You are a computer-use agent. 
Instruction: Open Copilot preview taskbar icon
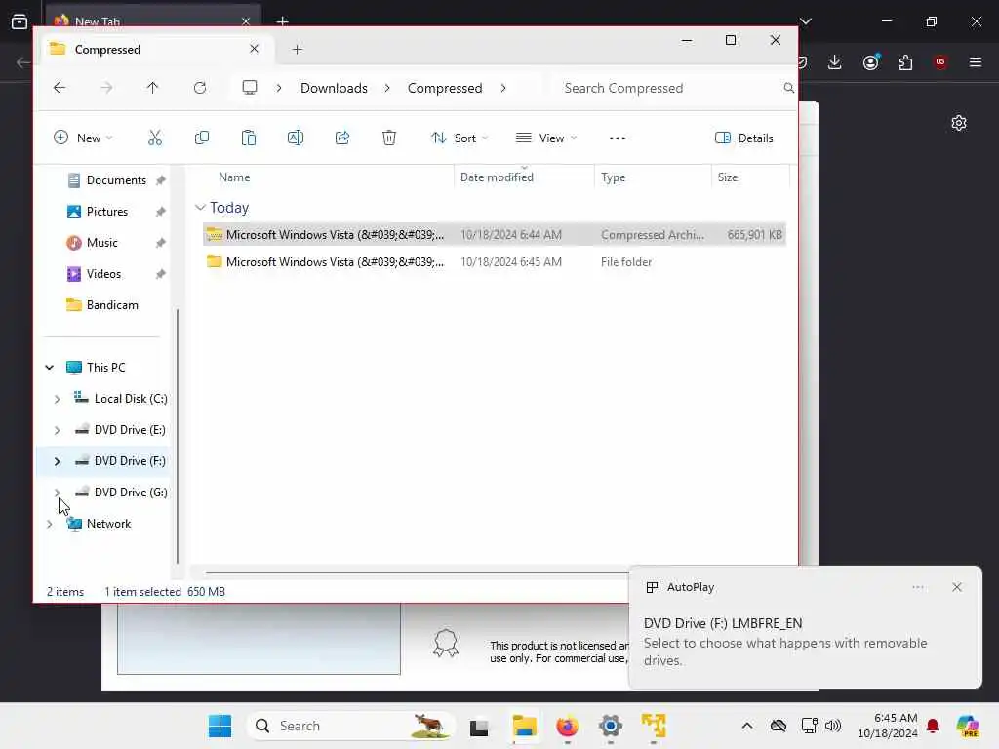click(968, 726)
